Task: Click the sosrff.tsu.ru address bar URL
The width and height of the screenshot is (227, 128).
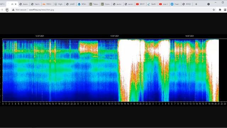Action: (41, 10)
